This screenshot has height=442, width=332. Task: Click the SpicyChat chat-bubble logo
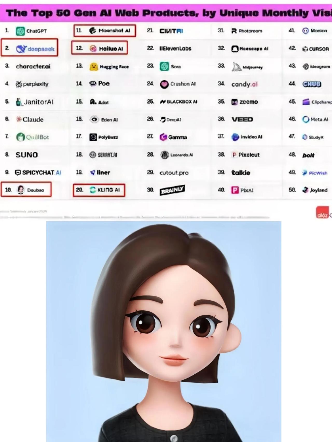[x=18, y=173]
